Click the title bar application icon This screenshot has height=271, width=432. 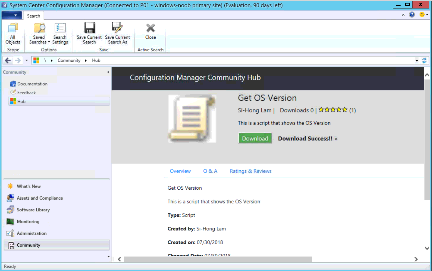[x=4, y=5]
